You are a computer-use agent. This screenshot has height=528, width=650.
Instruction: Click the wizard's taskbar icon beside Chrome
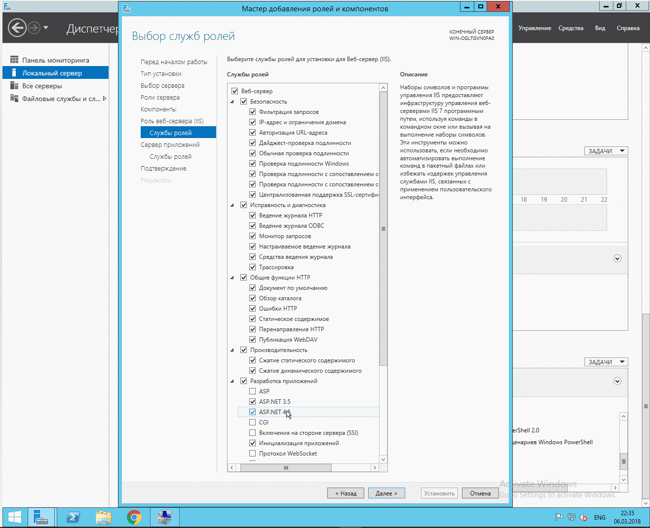pos(165,517)
